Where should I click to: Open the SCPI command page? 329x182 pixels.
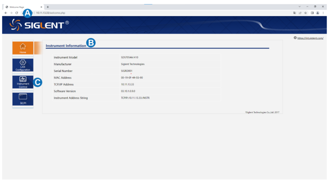pos(23,99)
